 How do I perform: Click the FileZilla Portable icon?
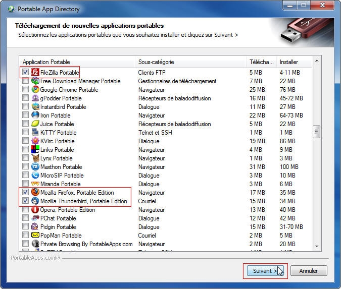35,72
